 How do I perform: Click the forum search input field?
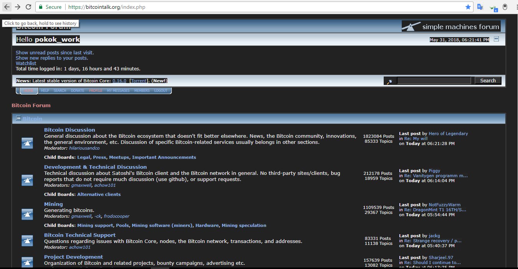click(x=434, y=80)
